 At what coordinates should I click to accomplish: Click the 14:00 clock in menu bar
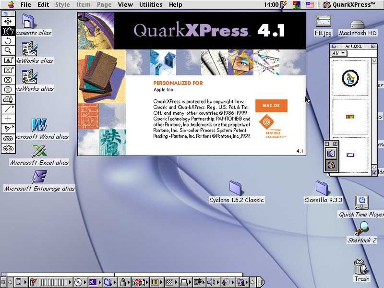point(271,4)
